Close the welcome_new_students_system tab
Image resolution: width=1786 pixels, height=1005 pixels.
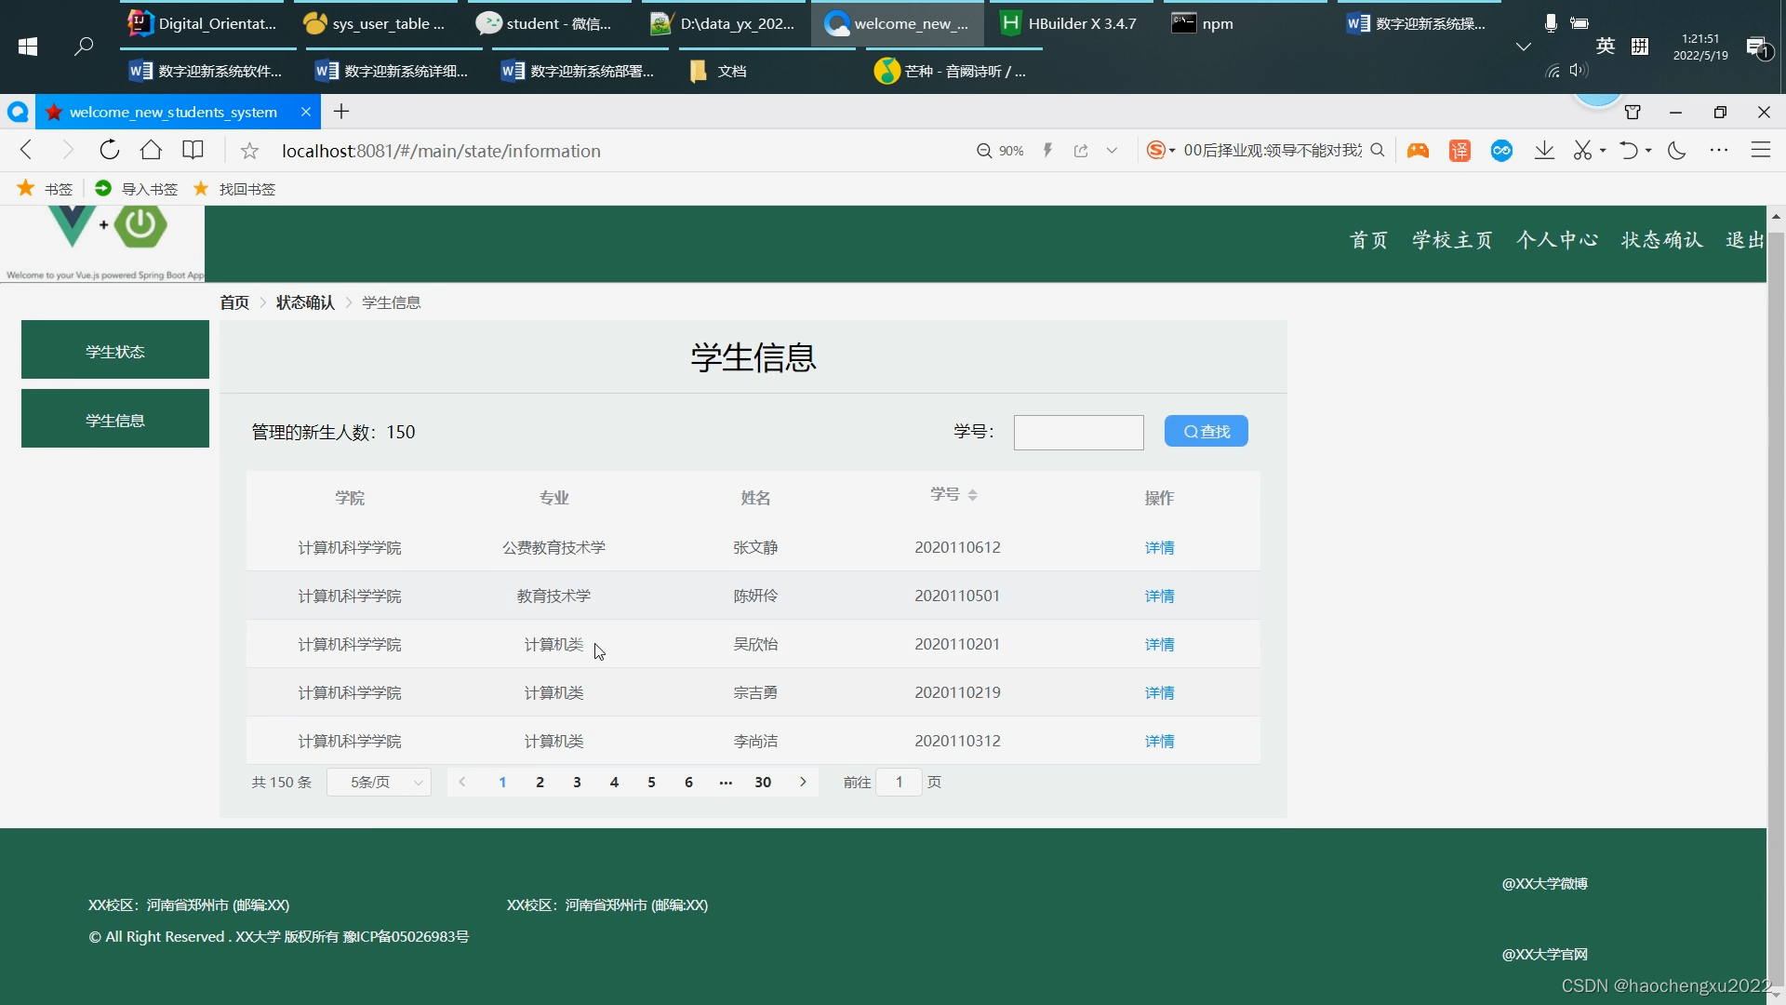pyautogui.click(x=306, y=112)
